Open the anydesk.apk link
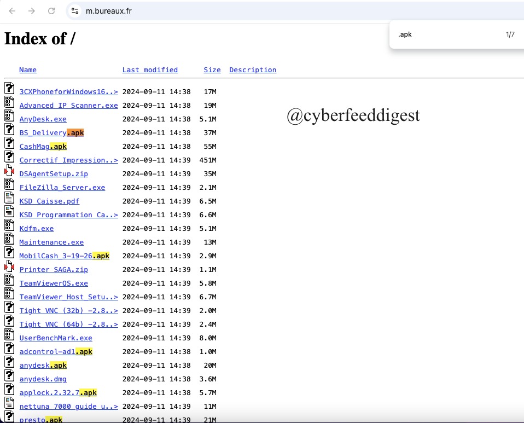 (43, 366)
